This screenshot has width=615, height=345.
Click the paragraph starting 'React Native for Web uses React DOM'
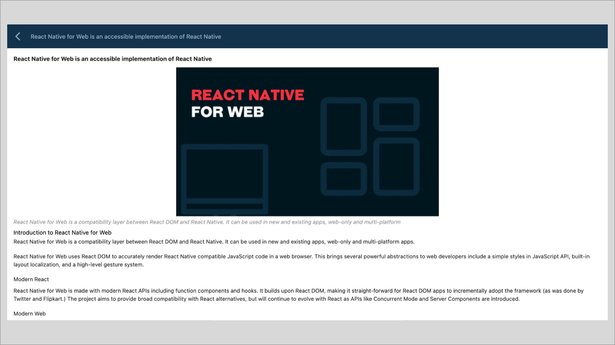pos(301,261)
